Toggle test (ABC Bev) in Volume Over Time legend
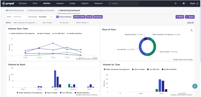The image size is (201, 97). point(58,34)
